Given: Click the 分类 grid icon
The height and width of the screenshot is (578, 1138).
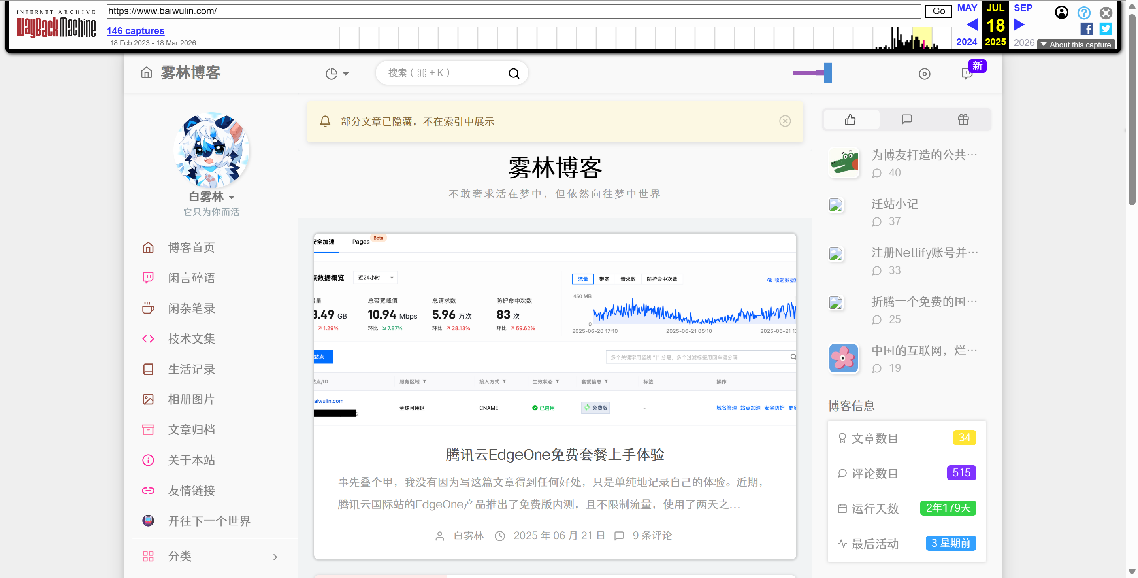Looking at the screenshot, I should [x=148, y=556].
